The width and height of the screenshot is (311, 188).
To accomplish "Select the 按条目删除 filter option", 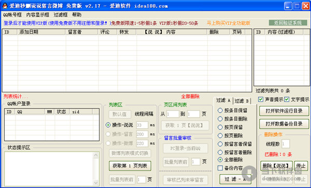I will 220,119.
